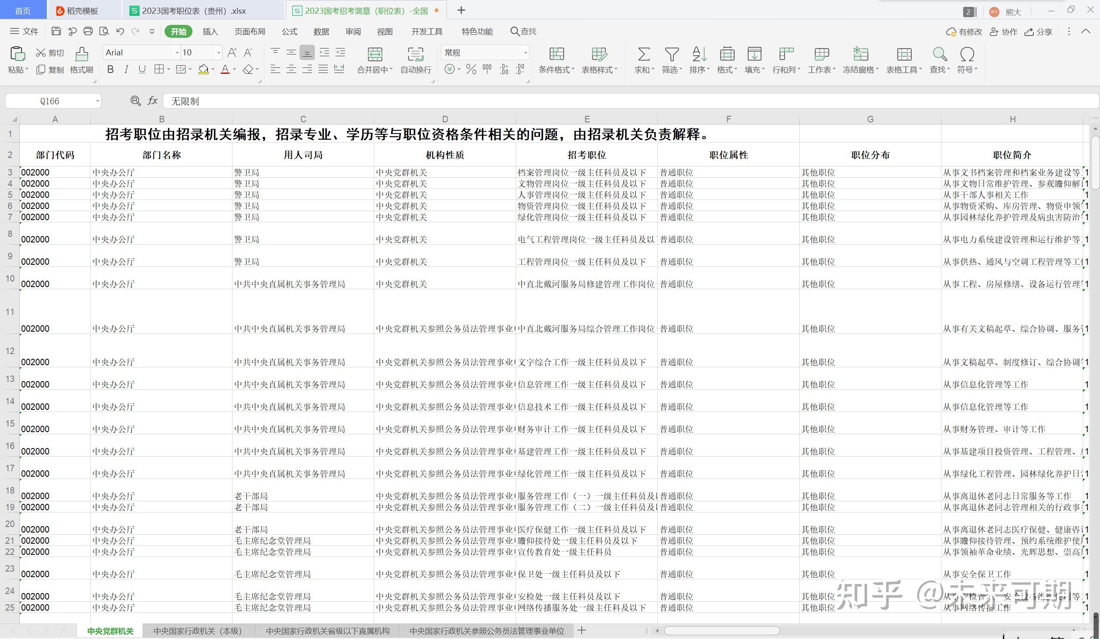Toggle Italic formatting
The image size is (1100, 639).
pyautogui.click(x=126, y=69)
